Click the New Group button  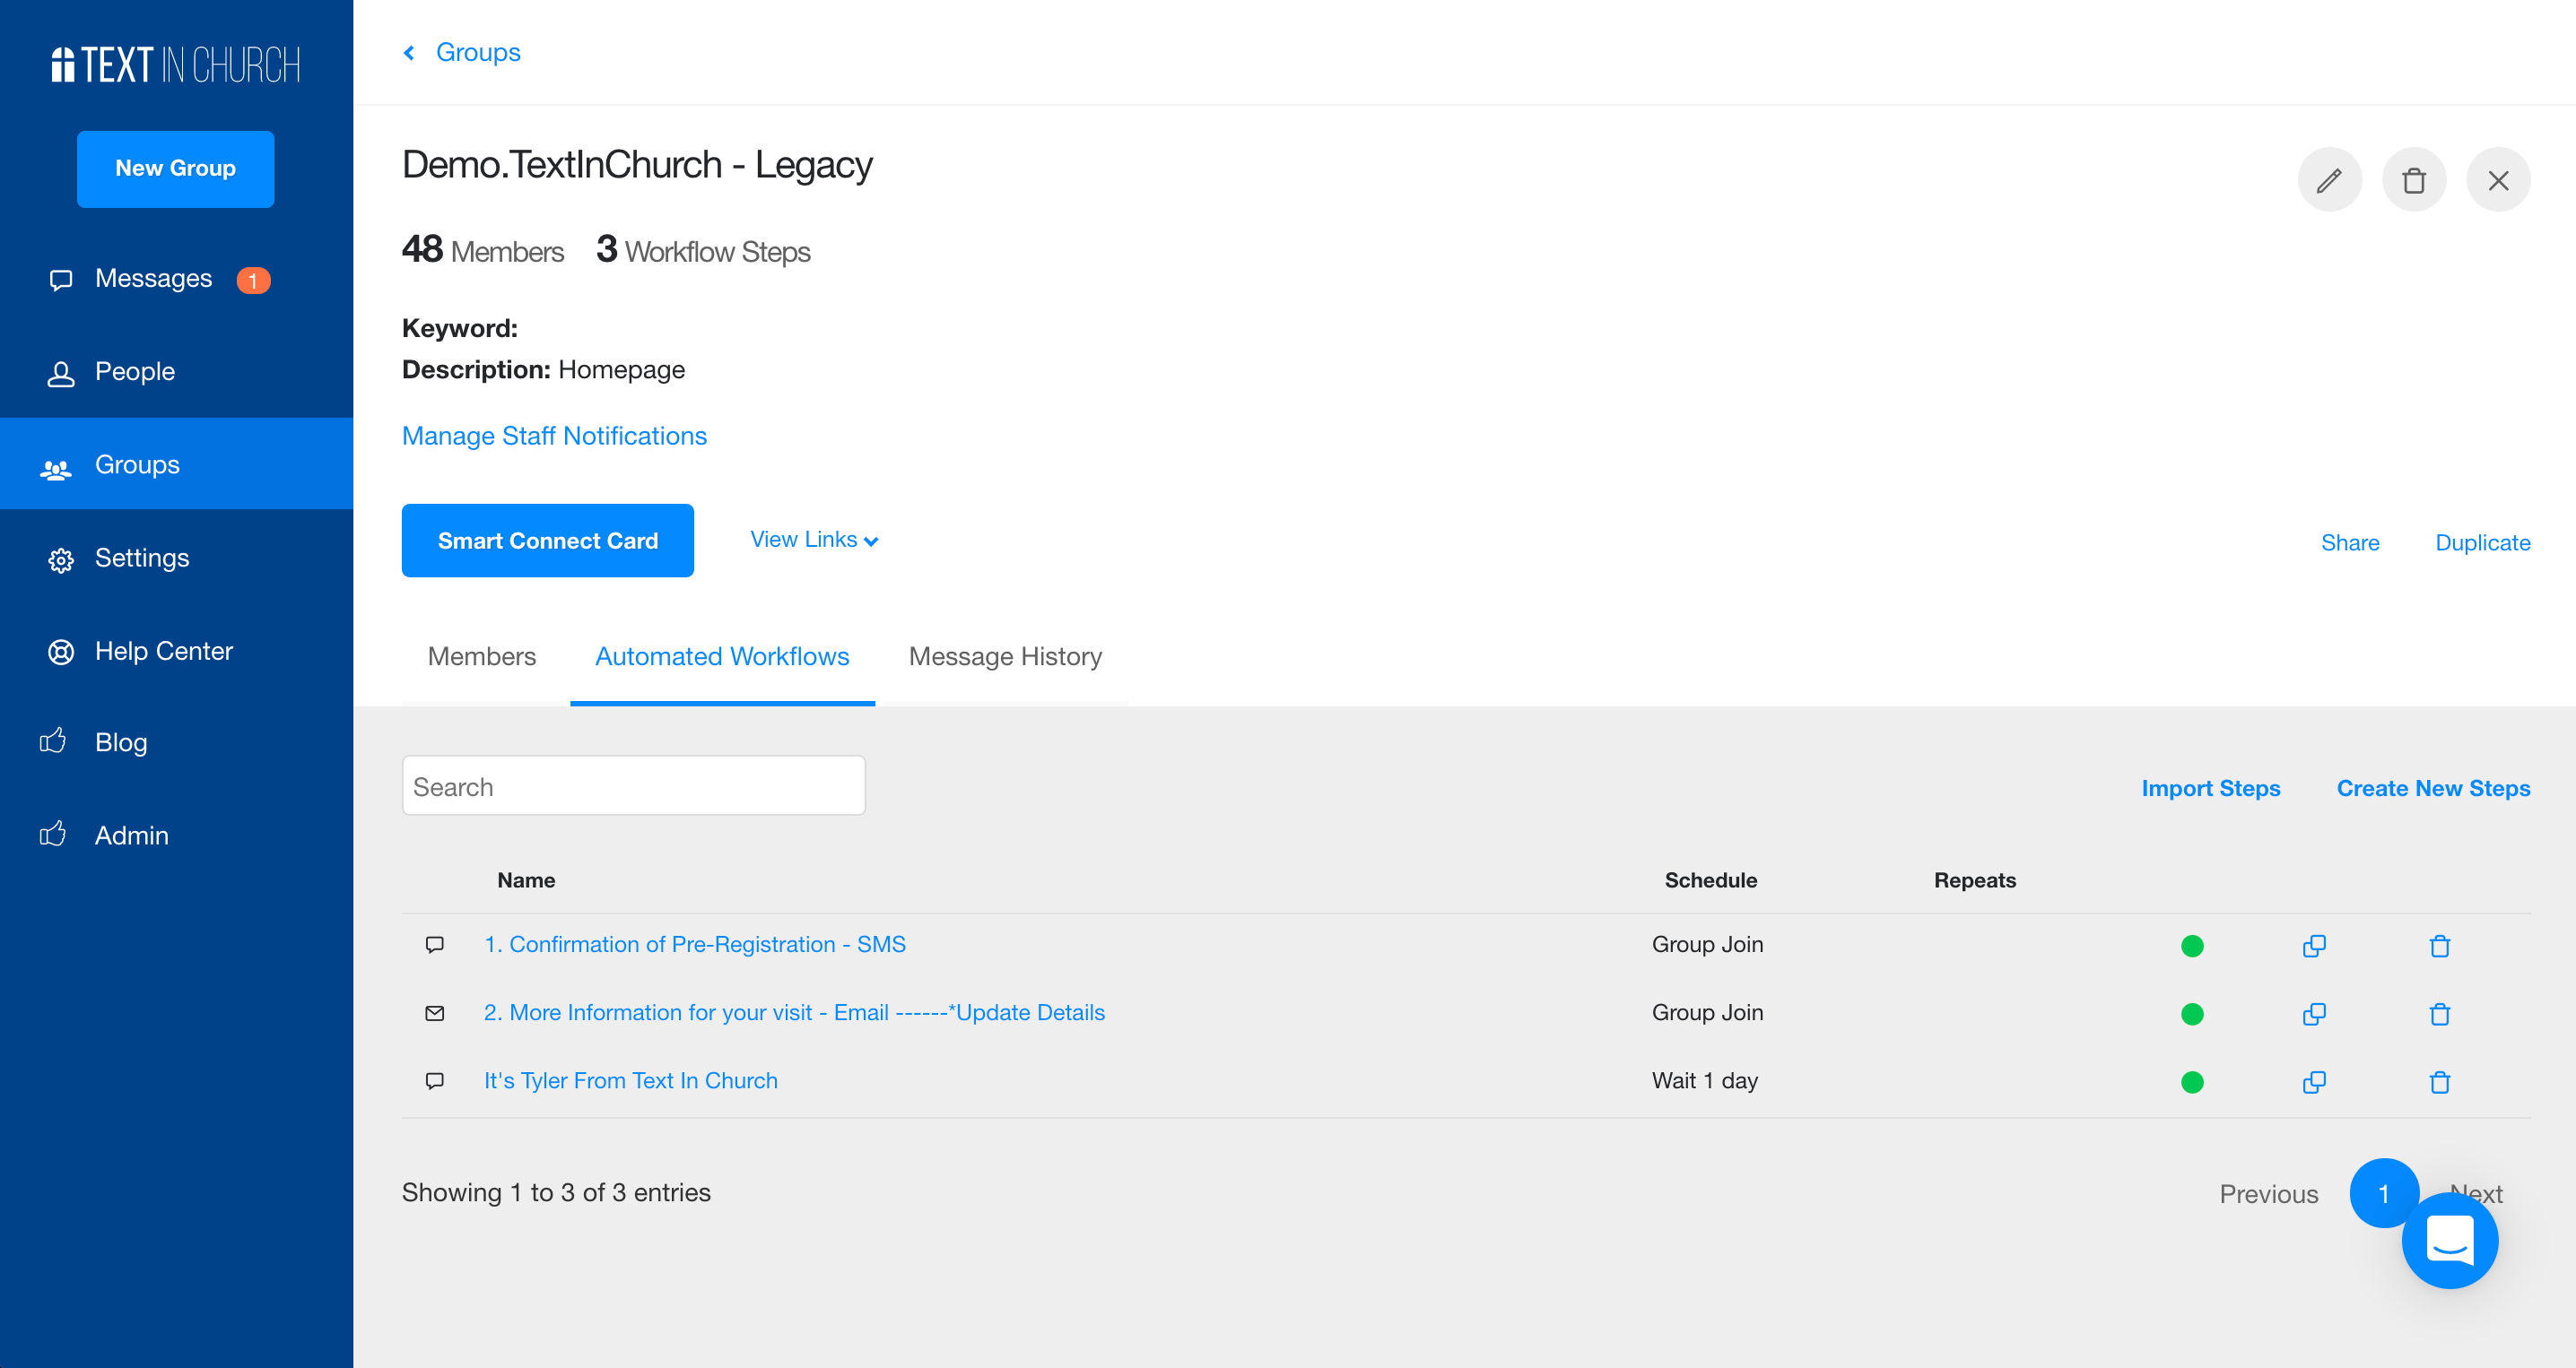tap(175, 169)
